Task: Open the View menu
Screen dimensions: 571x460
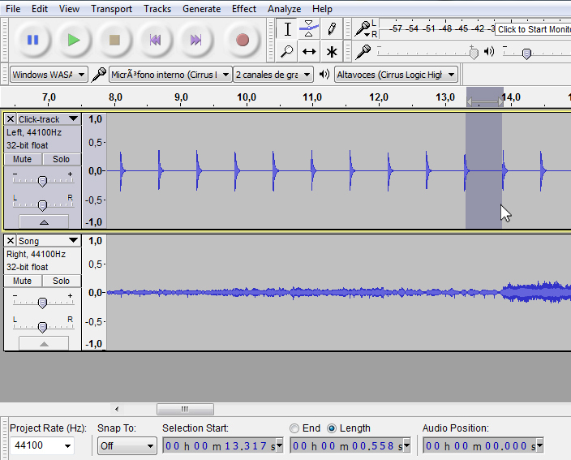Action: click(69, 9)
